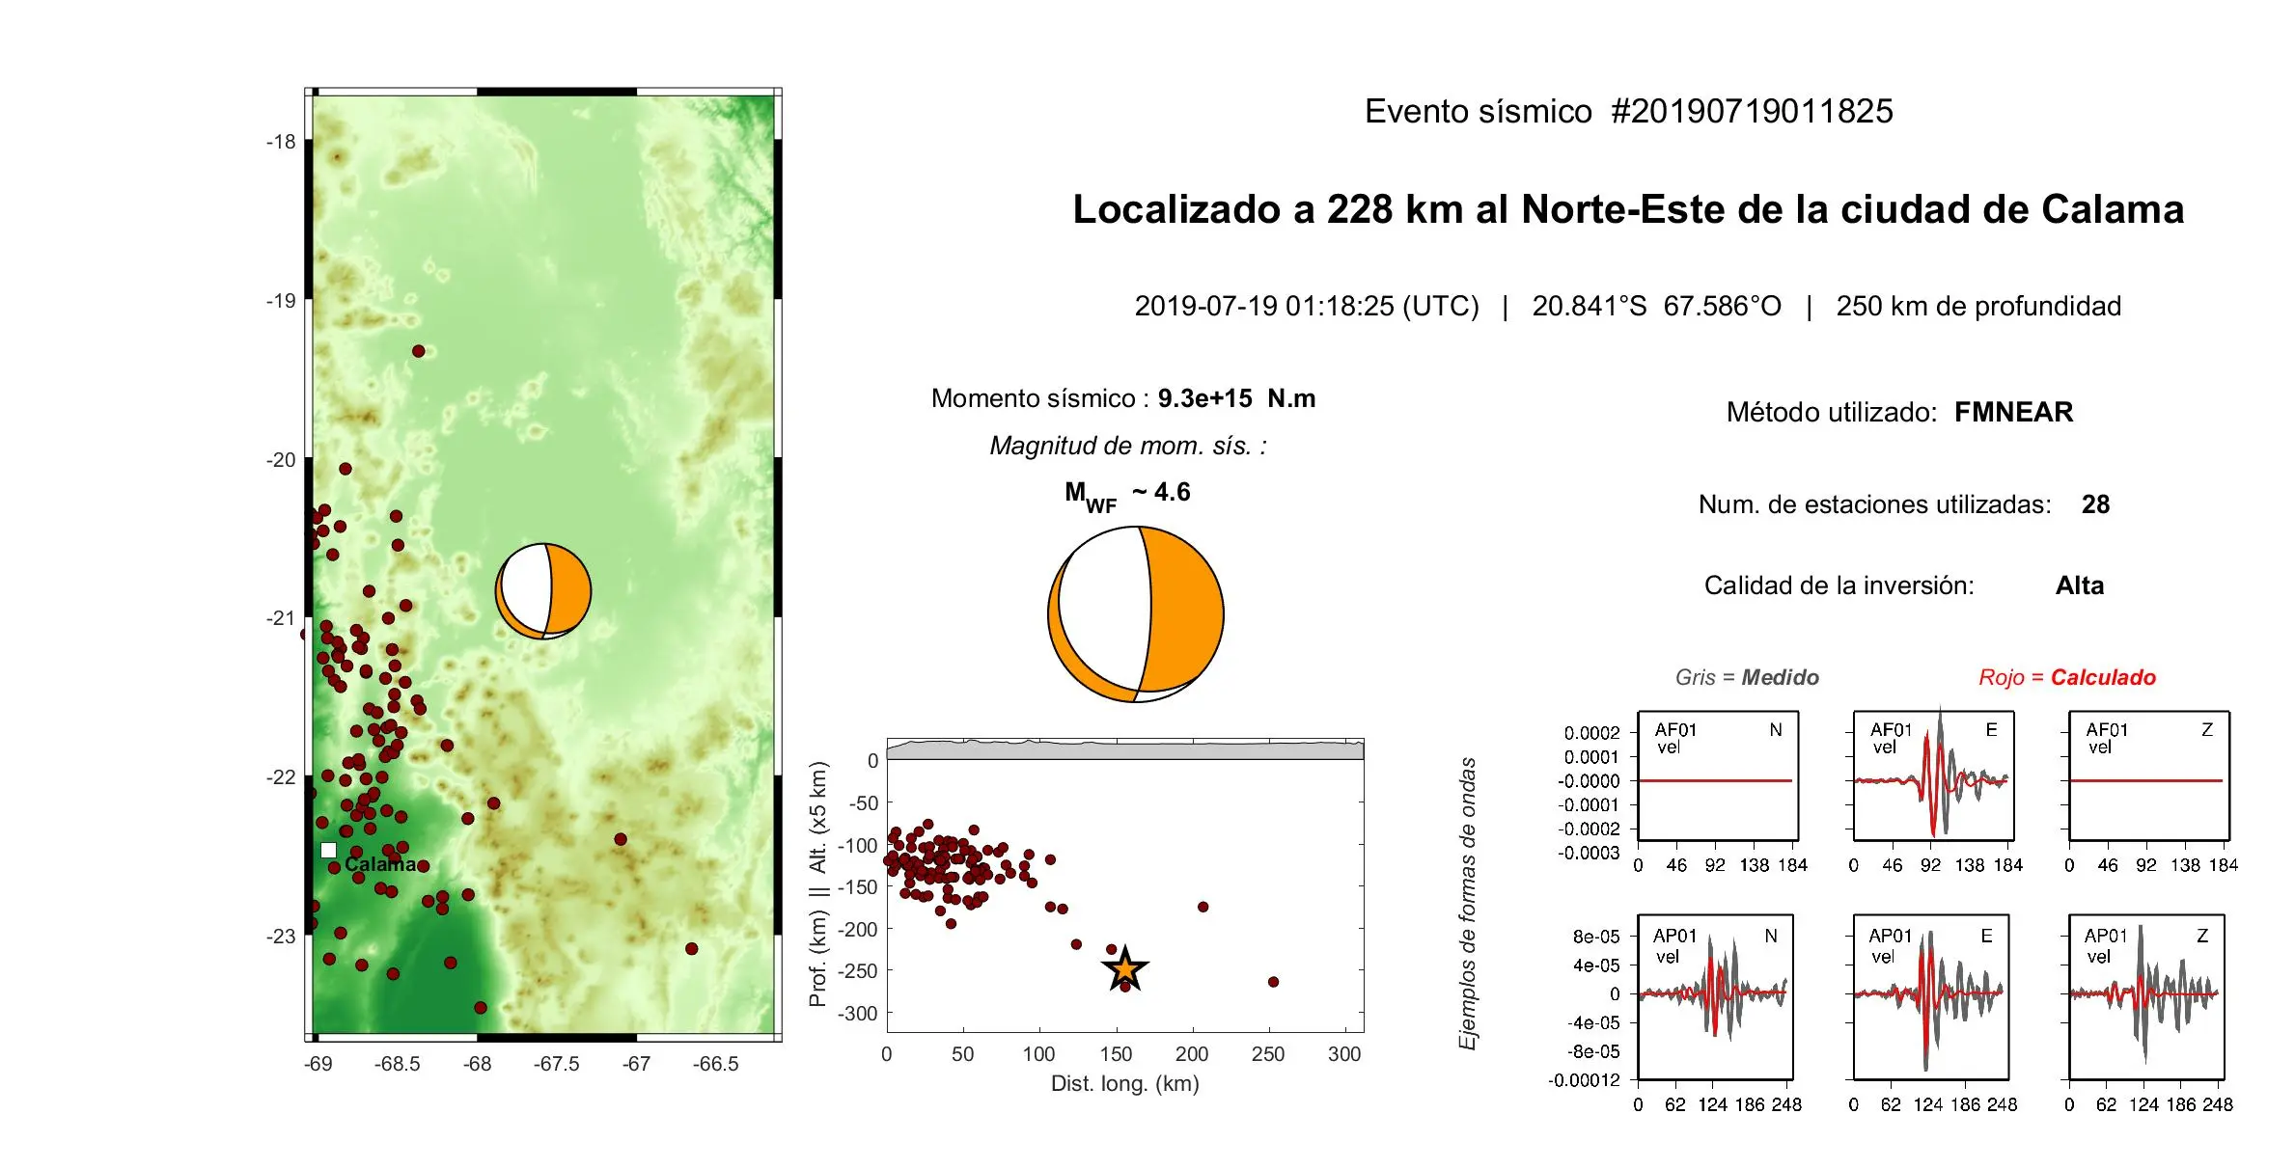Click the small beachball on the map

coord(543,591)
